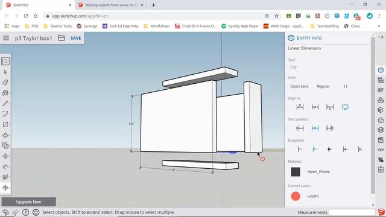
Task: Reload the page in Chrome
Action: pos(26,16)
